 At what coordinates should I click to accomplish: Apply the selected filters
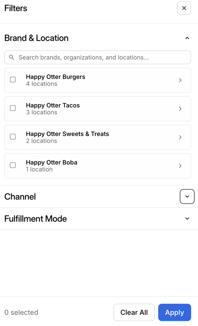click(174, 312)
